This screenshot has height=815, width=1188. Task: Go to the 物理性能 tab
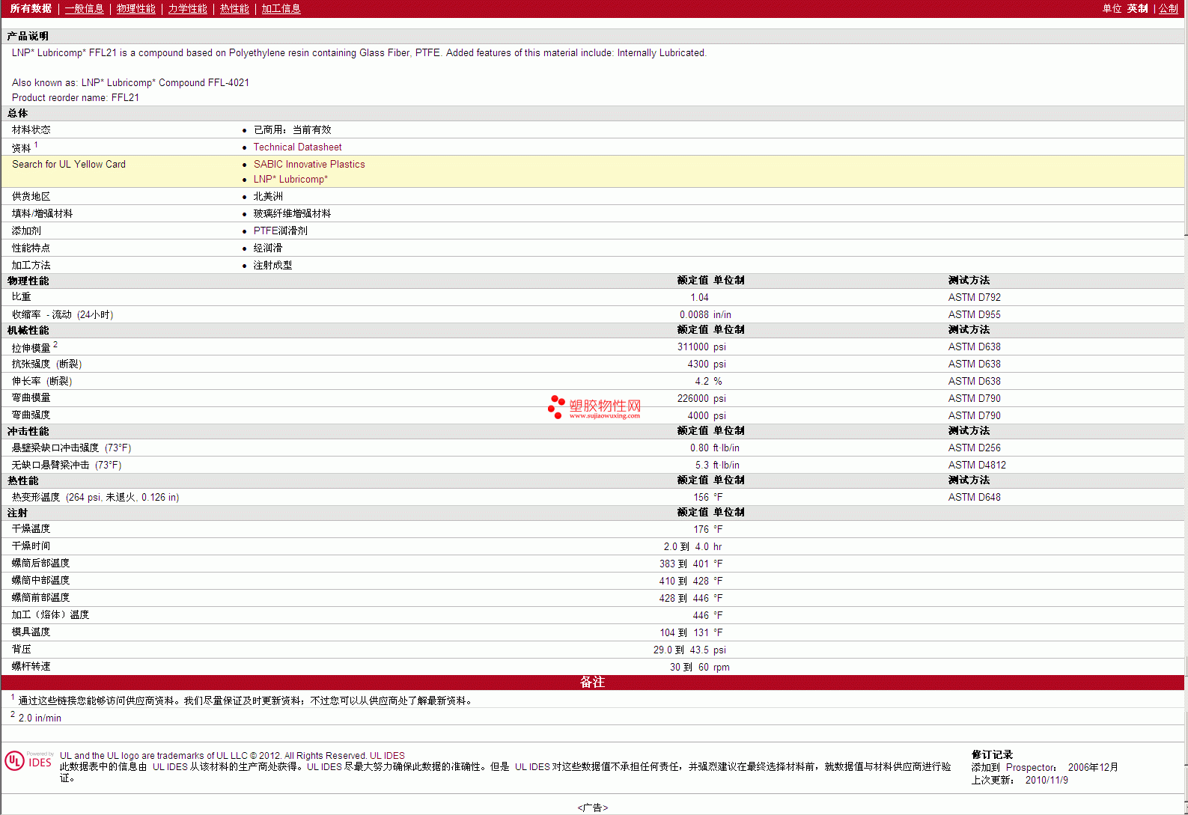pyautogui.click(x=136, y=9)
